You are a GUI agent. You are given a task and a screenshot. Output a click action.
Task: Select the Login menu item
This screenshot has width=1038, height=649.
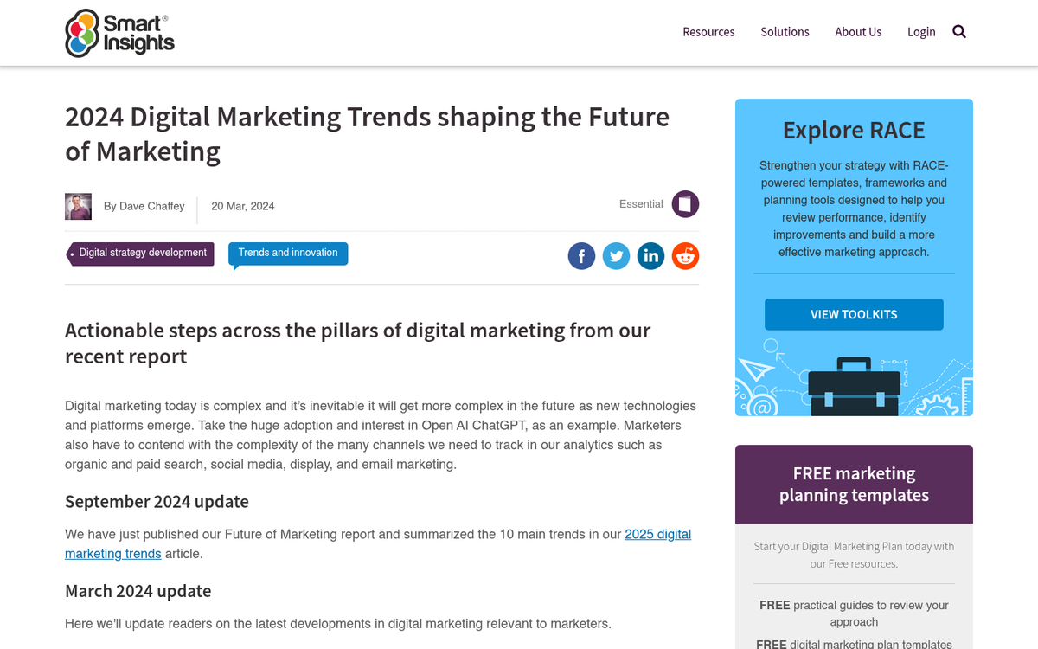coord(920,31)
